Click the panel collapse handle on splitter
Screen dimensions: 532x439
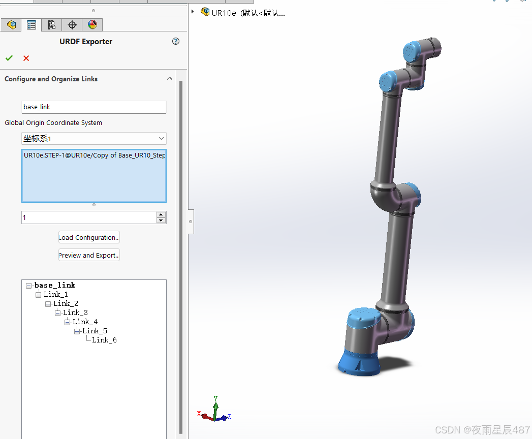click(x=191, y=222)
